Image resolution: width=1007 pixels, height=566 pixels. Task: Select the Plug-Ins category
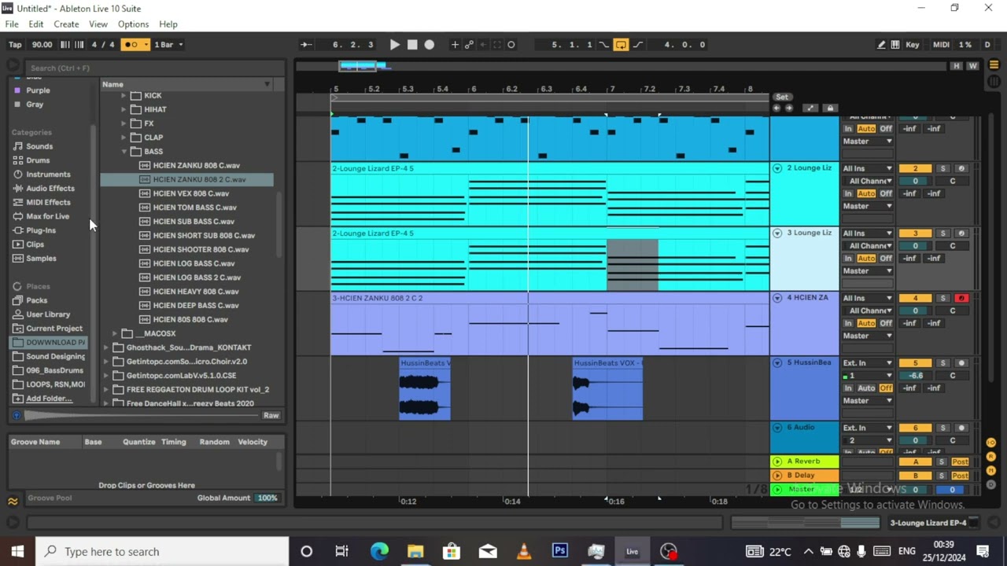pos(41,230)
